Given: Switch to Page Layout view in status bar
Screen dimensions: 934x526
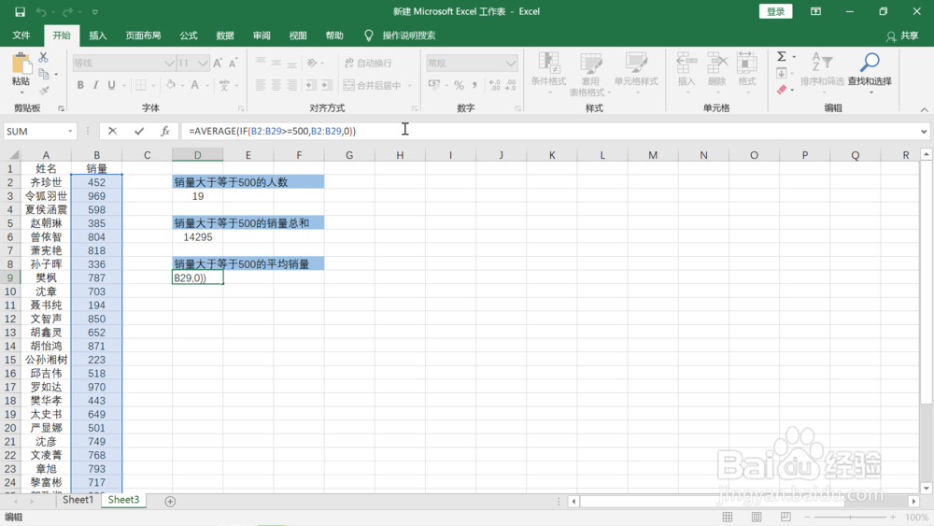Looking at the screenshot, I should pyautogui.click(x=757, y=517).
